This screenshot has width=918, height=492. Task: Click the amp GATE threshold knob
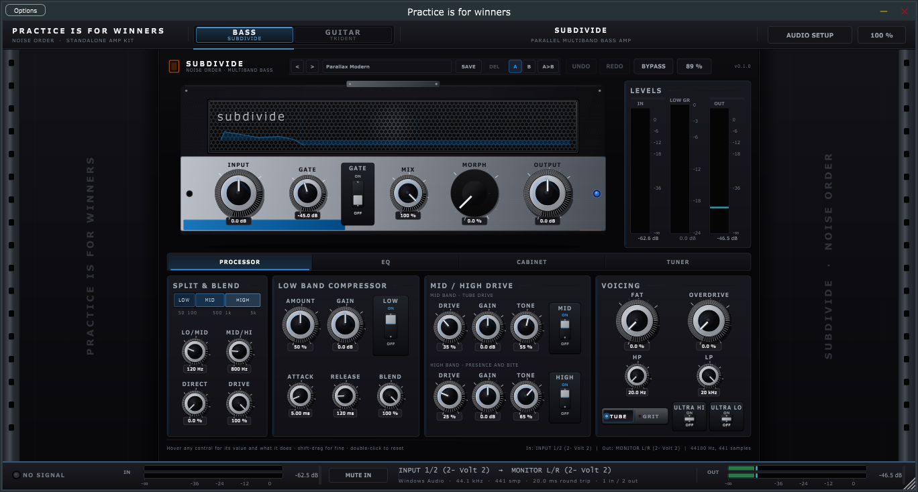(x=308, y=194)
